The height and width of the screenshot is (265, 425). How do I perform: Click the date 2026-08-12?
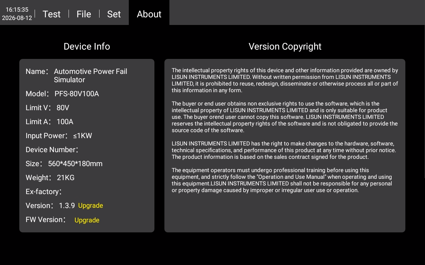17,18
